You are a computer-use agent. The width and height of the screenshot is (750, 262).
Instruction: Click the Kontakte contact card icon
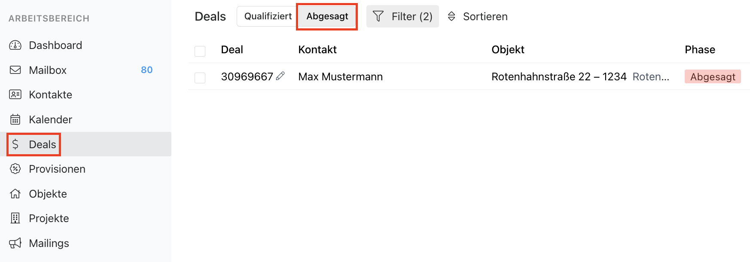[15, 94]
